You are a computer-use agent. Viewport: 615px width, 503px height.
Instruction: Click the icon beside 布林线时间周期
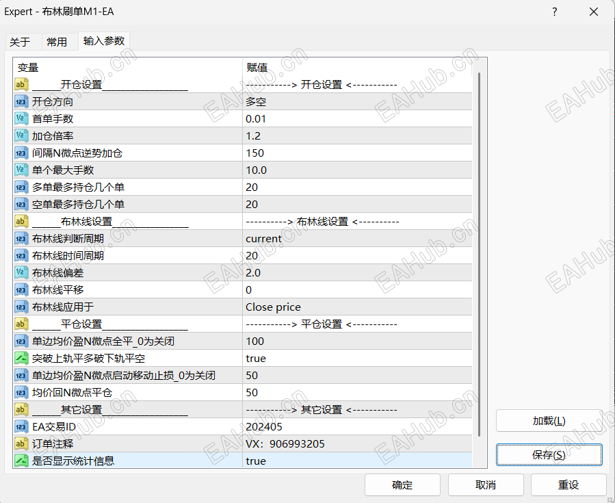[x=21, y=256]
